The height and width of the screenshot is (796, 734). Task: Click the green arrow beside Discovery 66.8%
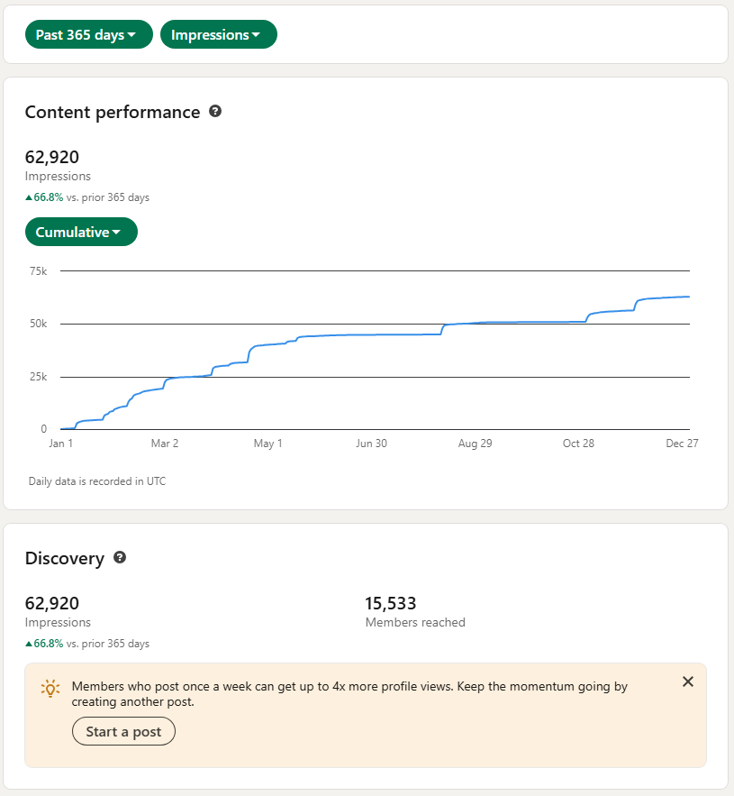point(29,644)
